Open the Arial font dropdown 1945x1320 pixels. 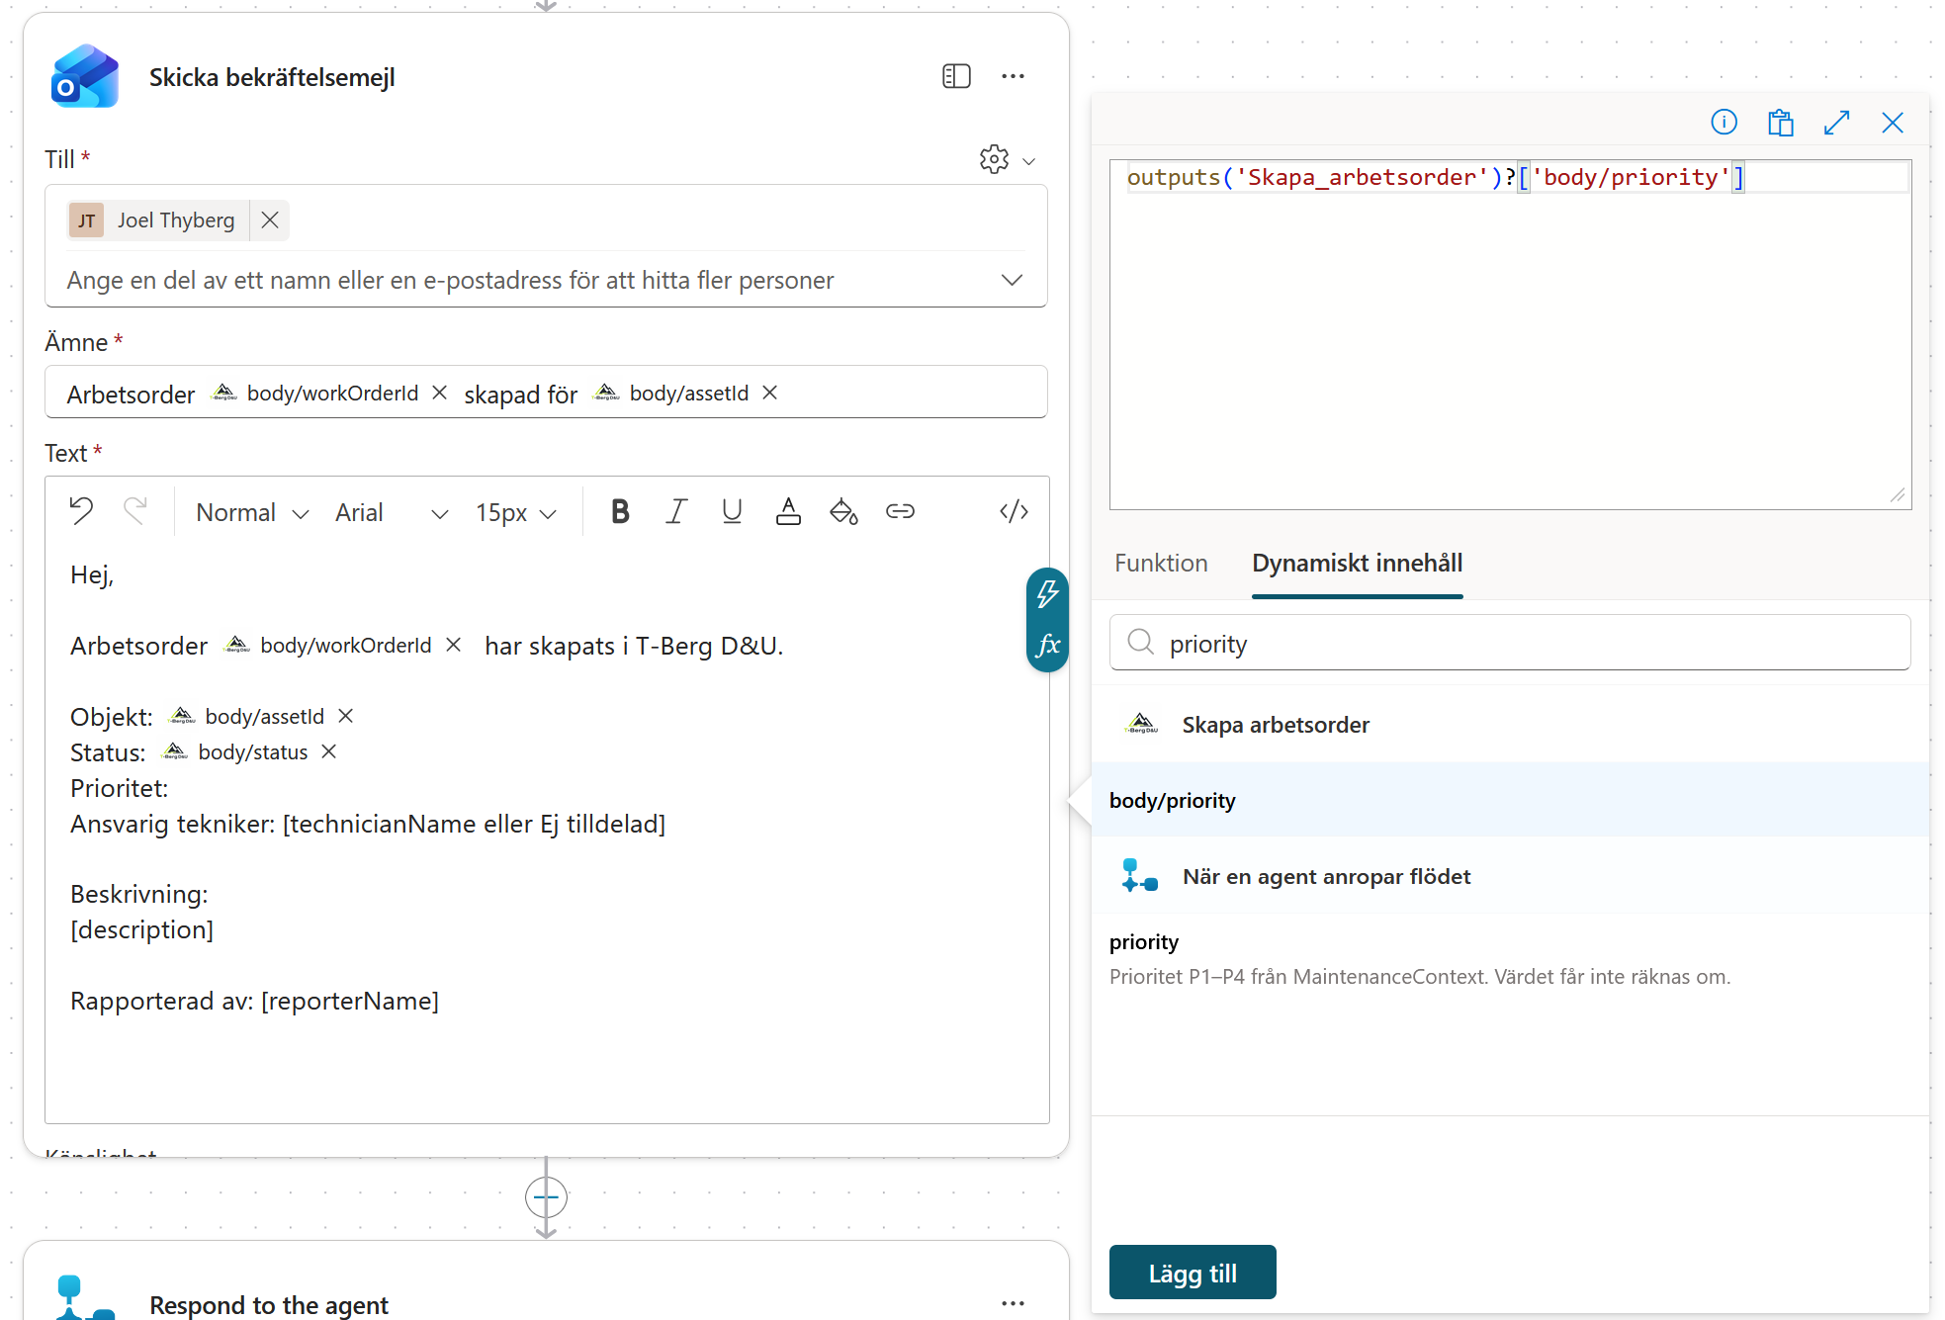tap(392, 512)
